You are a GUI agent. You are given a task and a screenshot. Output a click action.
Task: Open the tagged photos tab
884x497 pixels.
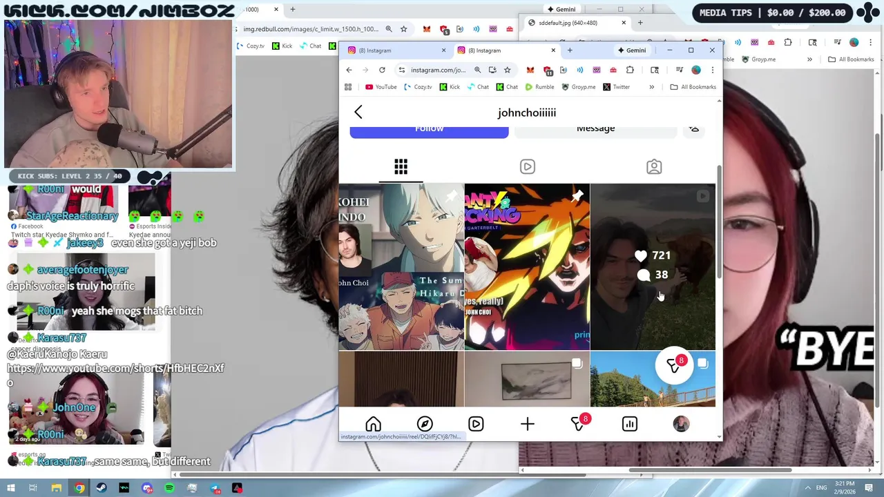tap(653, 166)
